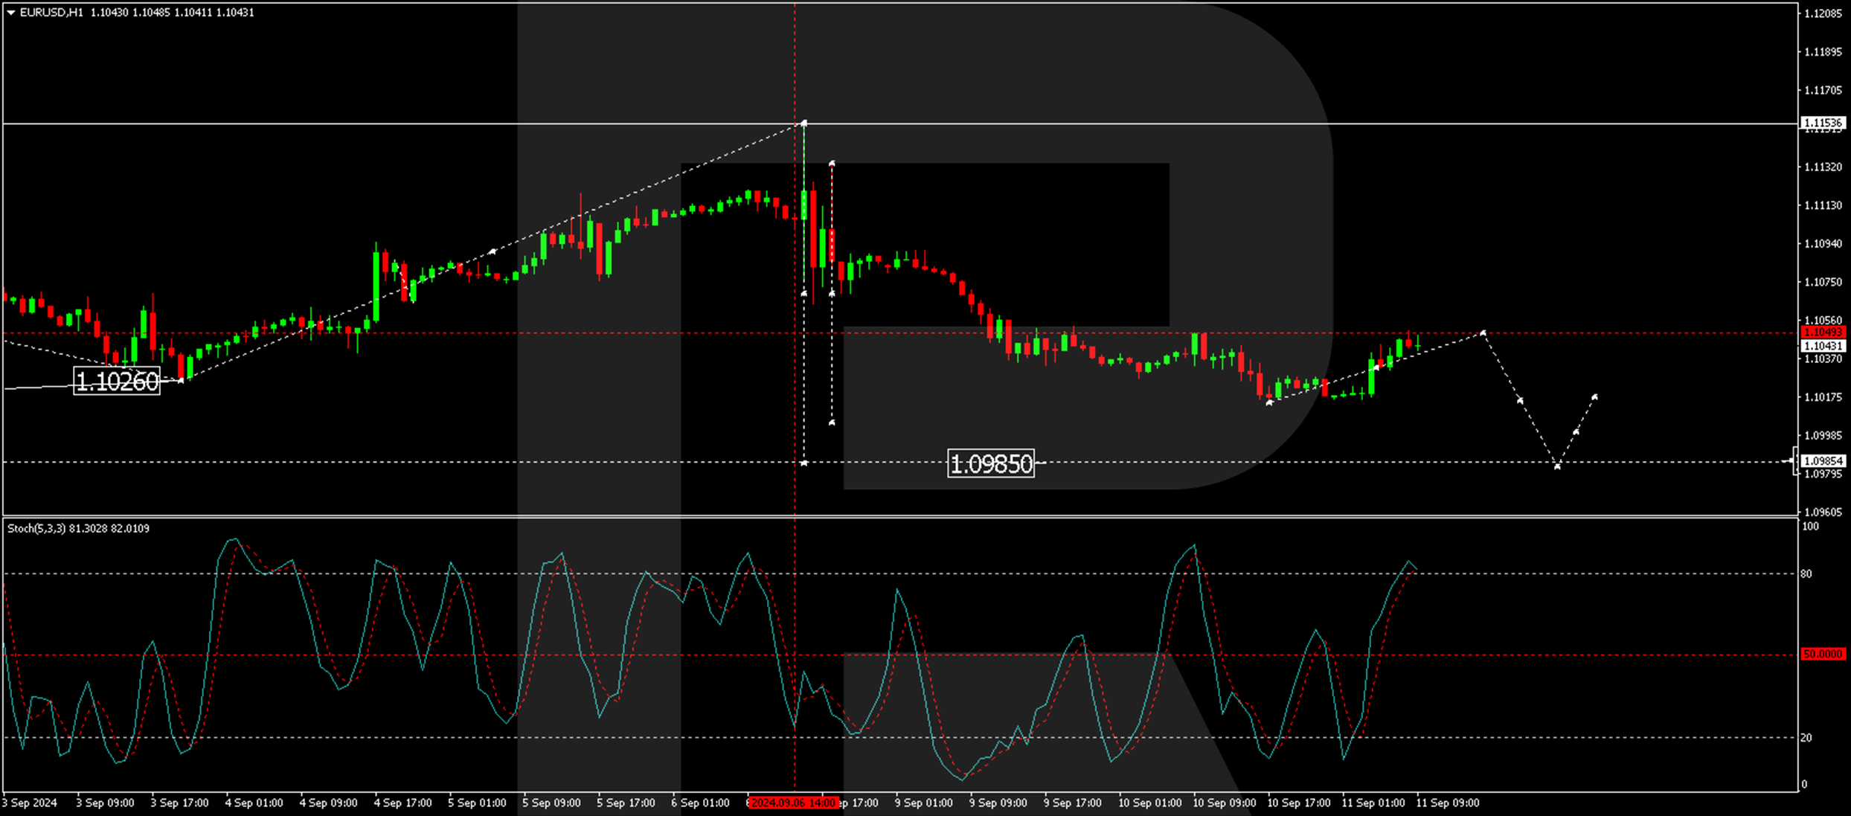Click the 1.11536 price tag on axis
Image resolution: width=1851 pixels, height=816 pixels.
[1823, 123]
